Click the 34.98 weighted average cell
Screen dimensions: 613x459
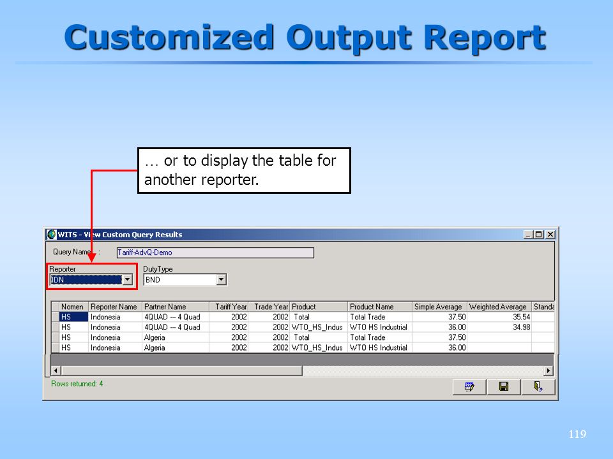499,327
